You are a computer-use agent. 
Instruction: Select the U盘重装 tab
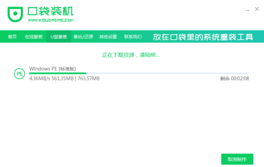[x=58, y=37]
